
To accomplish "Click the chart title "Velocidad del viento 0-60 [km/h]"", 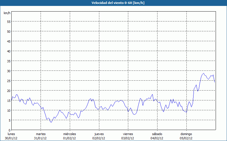I will 113,3.
